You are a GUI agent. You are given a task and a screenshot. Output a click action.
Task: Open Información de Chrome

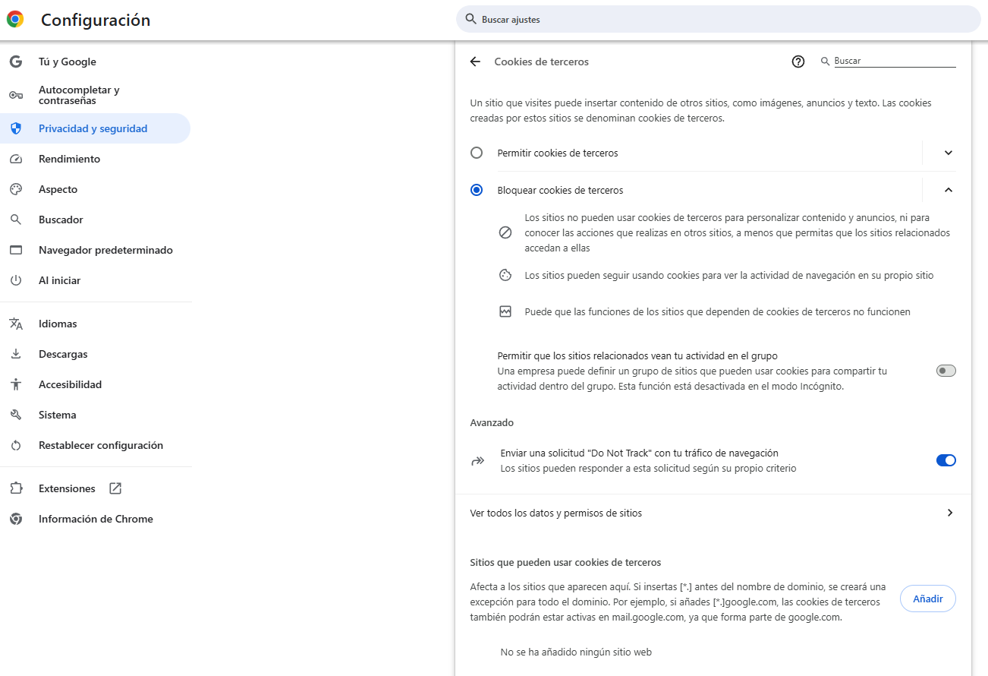[x=96, y=519]
